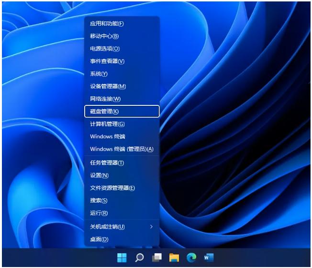Click the taskbar Search magnifier icon
This screenshot has height=268, width=312.
click(139, 258)
